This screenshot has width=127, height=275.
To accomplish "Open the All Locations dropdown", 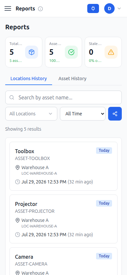I will (31, 114).
